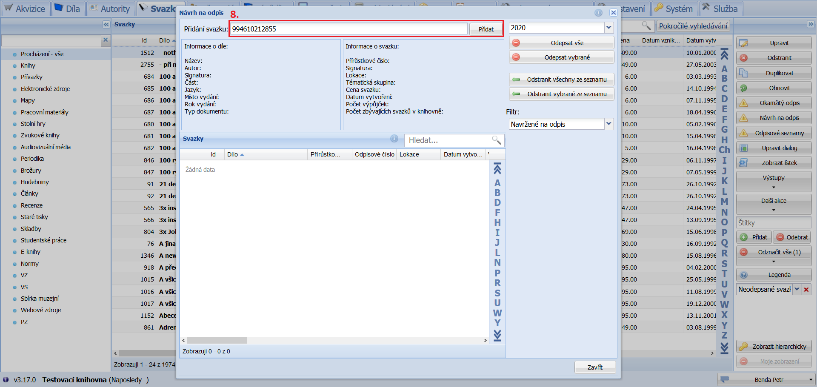Open the Akvizice tab
Image resolution: width=817 pixels, height=387 pixels.
[x=25, y=9]
